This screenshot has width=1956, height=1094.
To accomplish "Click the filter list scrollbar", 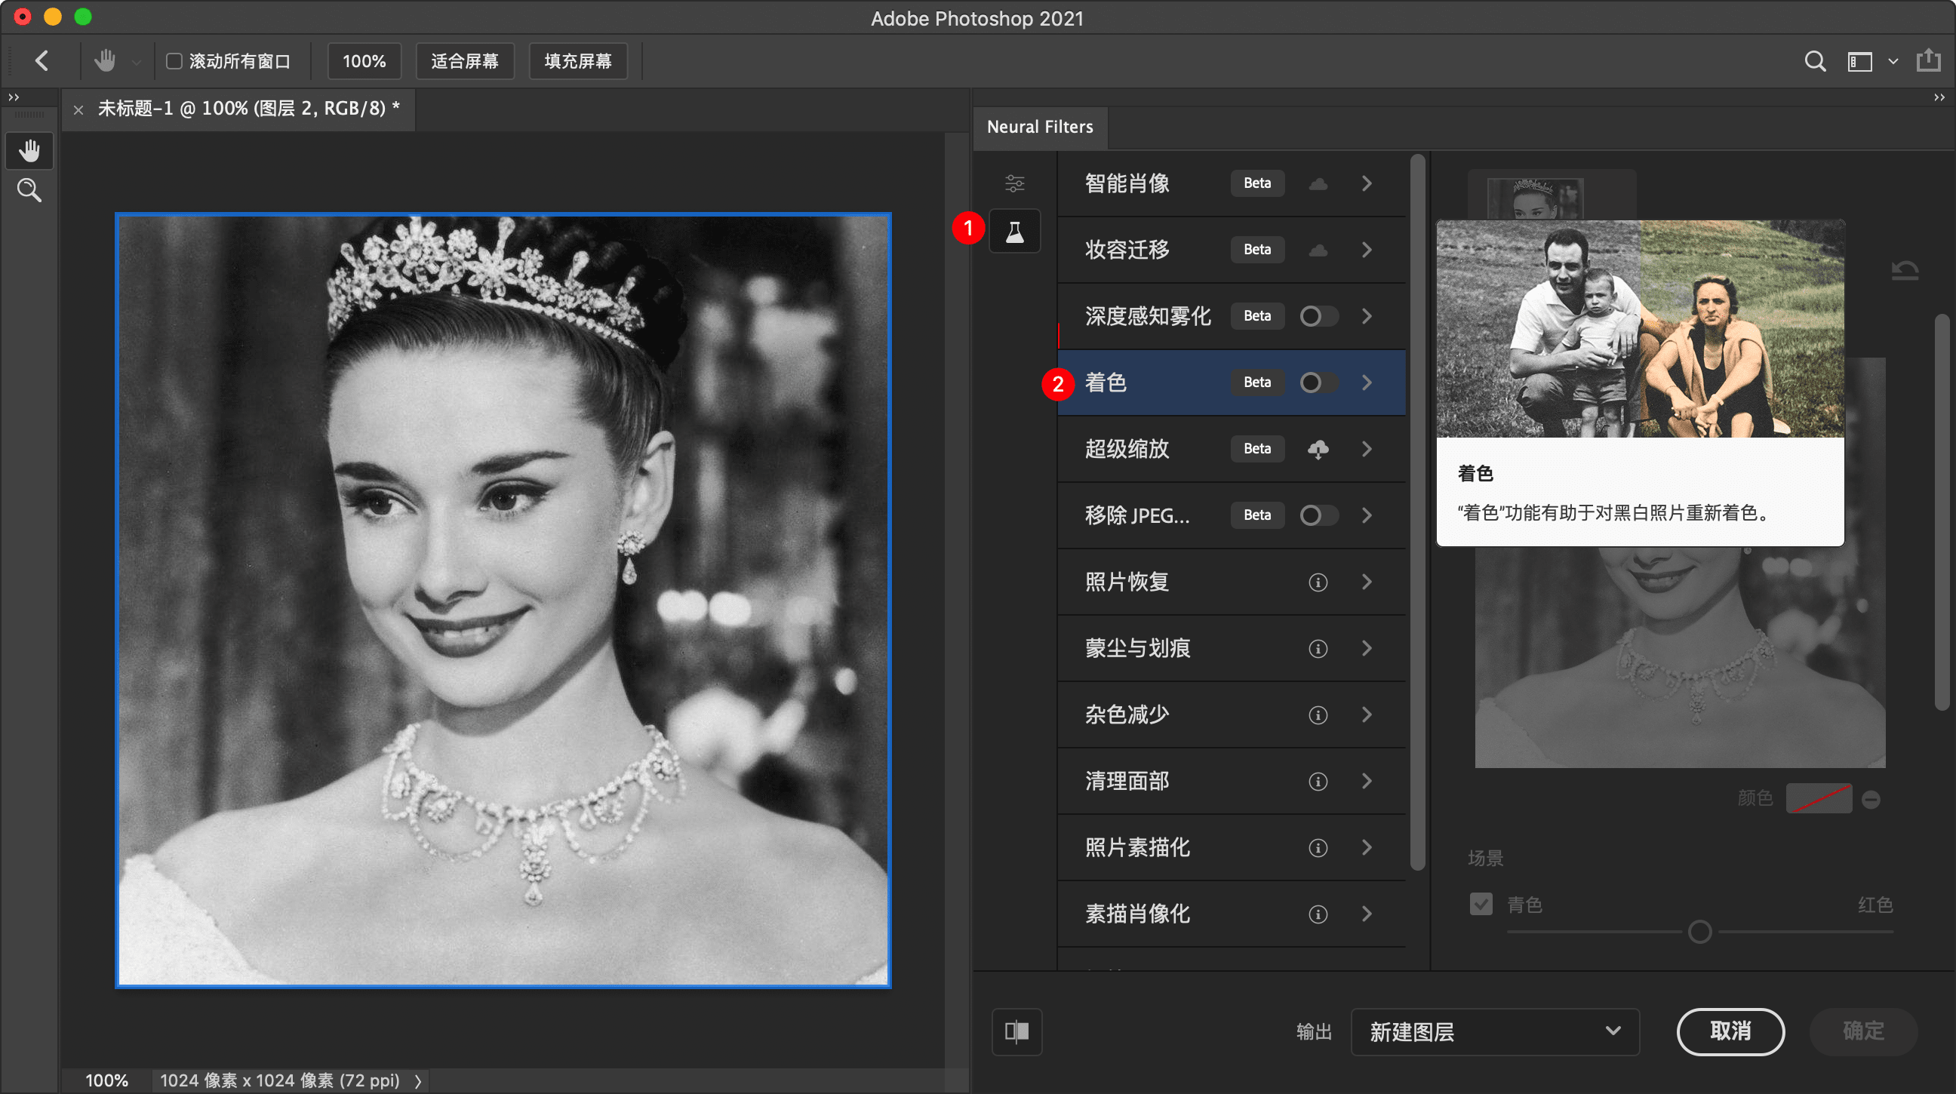I will [x=1417, y=512].
